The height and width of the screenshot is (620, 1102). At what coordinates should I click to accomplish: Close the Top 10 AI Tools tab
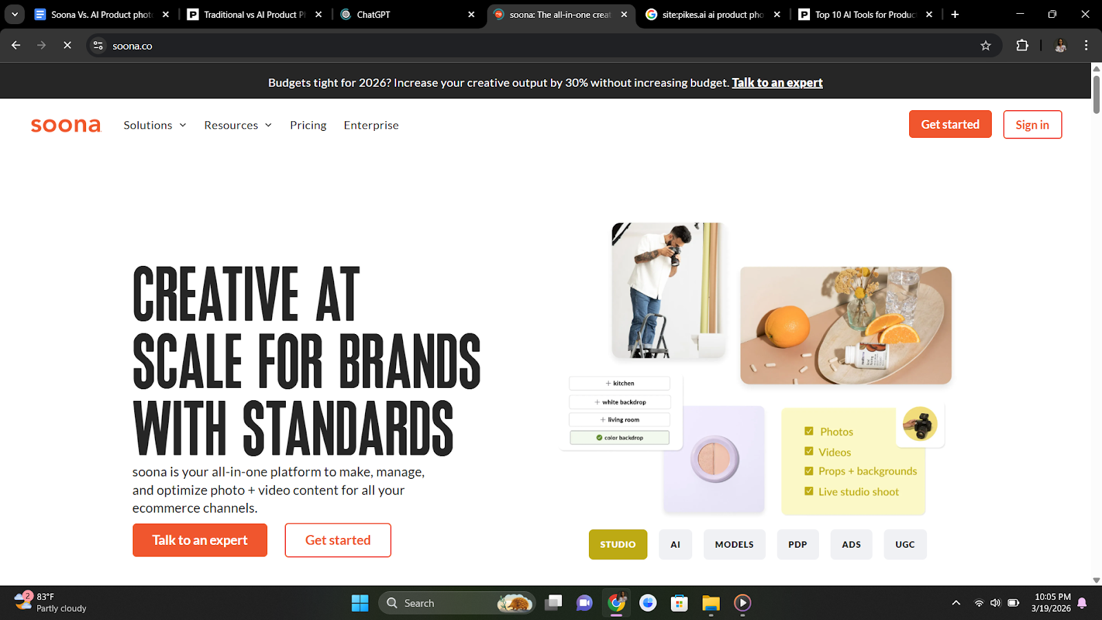click(x=929, y=14)
